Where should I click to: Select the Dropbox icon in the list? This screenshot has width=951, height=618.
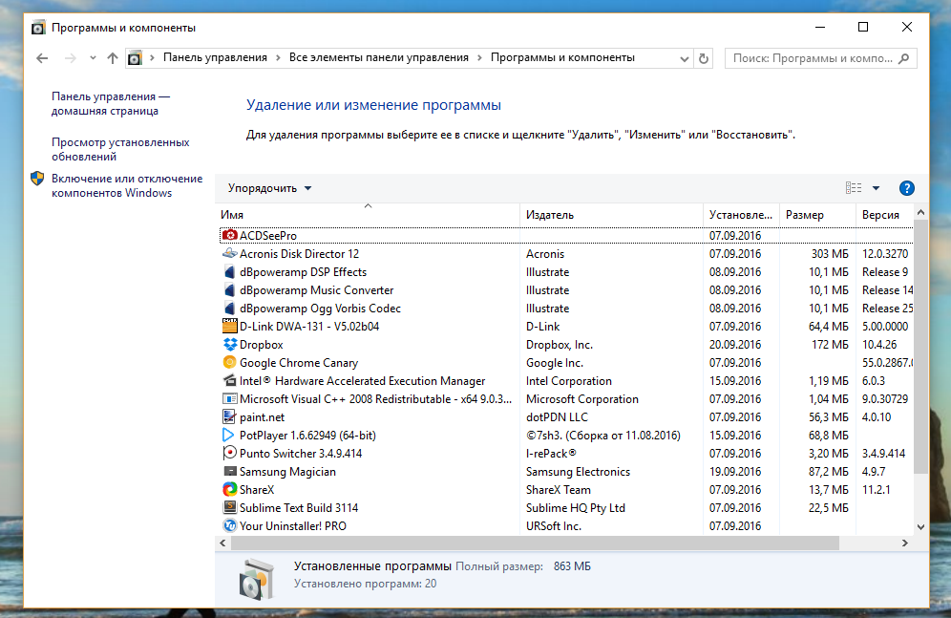tap(229, 345)
